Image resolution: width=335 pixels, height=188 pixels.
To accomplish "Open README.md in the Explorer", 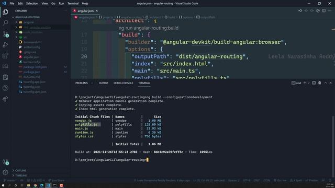I will tap(31, 77).
